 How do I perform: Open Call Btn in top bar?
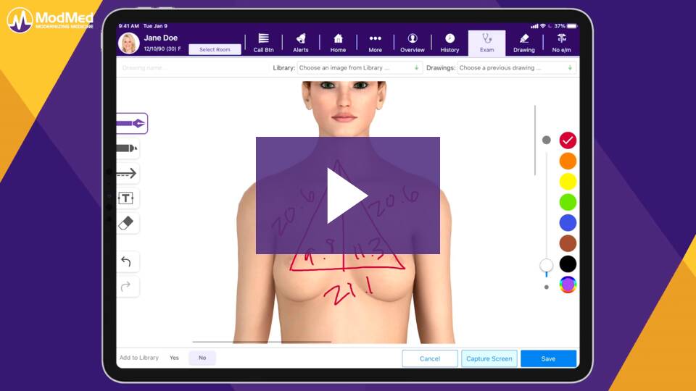click(x=264, y=43)
